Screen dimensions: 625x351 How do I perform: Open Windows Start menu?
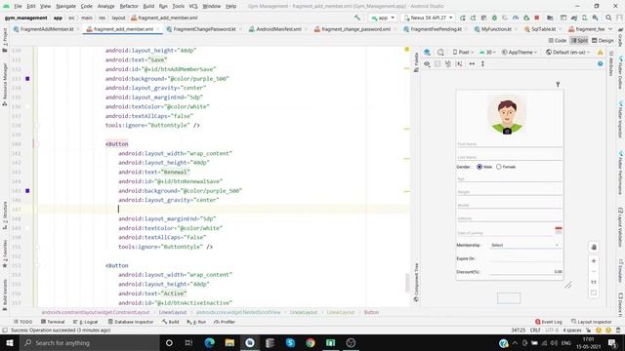(9, 342)
